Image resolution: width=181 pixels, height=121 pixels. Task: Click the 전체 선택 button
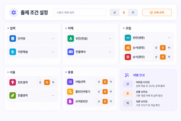tap(157, 12)
